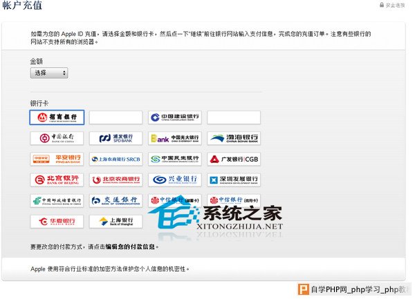Select SPD Bank as payment bank

116,138
